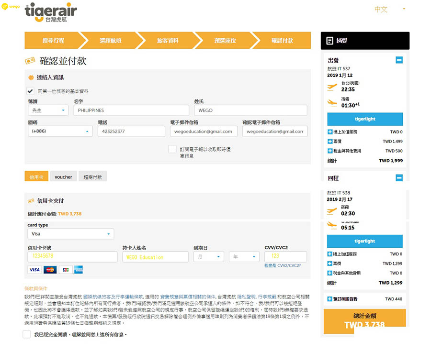Collapse the 出發 departure section
Image resolution: width=431 pixels, height=352 pixels.
(399, 60)
